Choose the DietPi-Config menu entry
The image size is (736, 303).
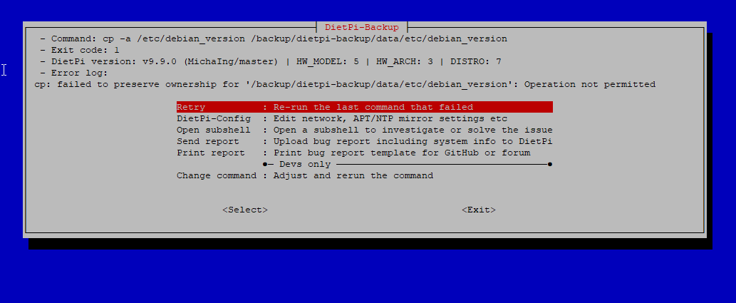click(364, 118)
